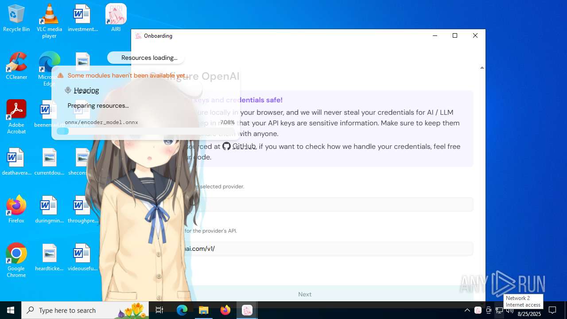Screen dimensions: 567x319
Task: Open File Explorer from the taskbar
Action: [x=203, y=310]
